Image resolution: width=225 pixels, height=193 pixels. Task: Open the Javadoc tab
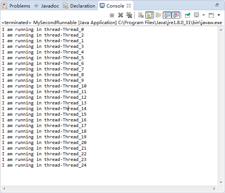coord(50,6)
